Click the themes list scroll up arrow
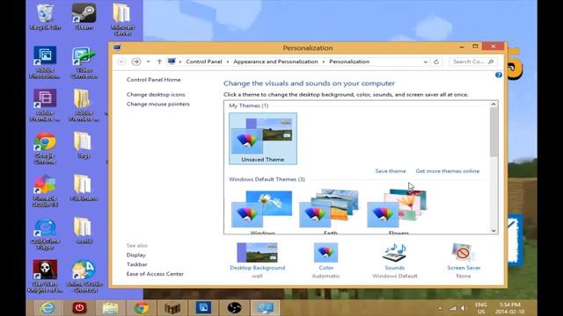The image size is (563, 316). coord(494,104)
